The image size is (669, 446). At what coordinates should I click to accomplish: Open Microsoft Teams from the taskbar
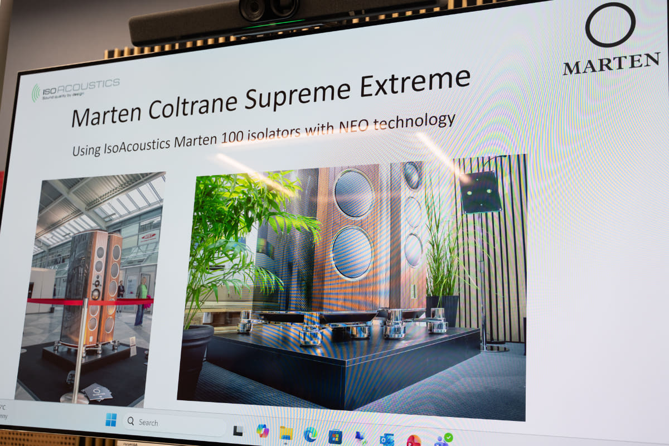(x=443, y=440)
